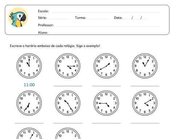Click the Série blank line
This screenshot has width=174, height=139.
click(x=59, y=19)
